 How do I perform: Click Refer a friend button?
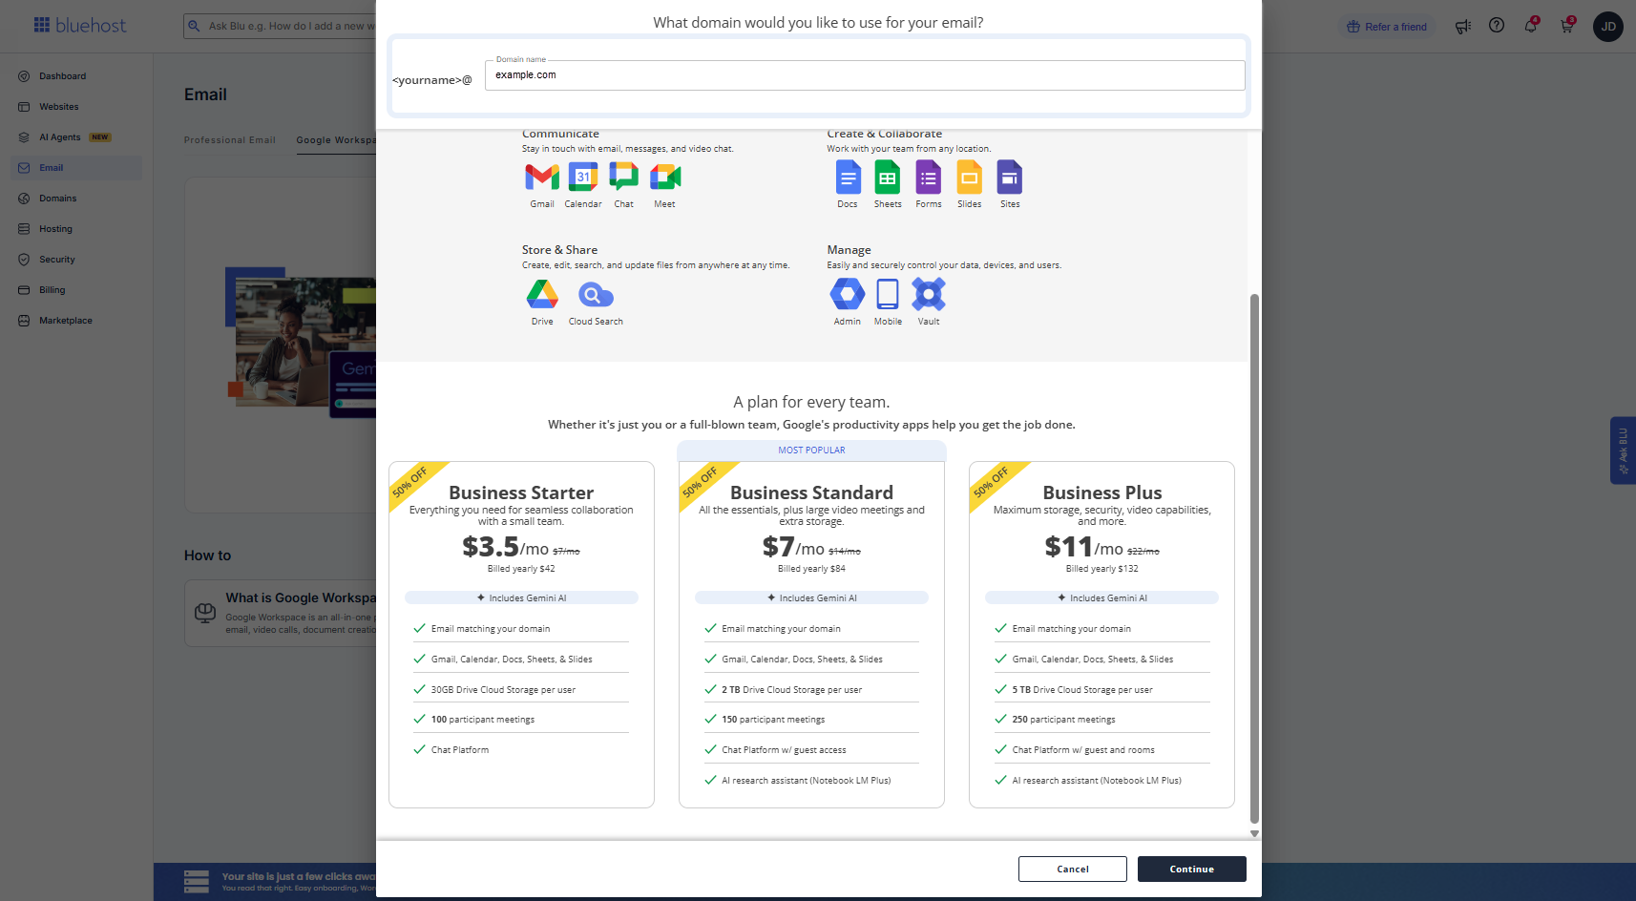point(1387,27)
